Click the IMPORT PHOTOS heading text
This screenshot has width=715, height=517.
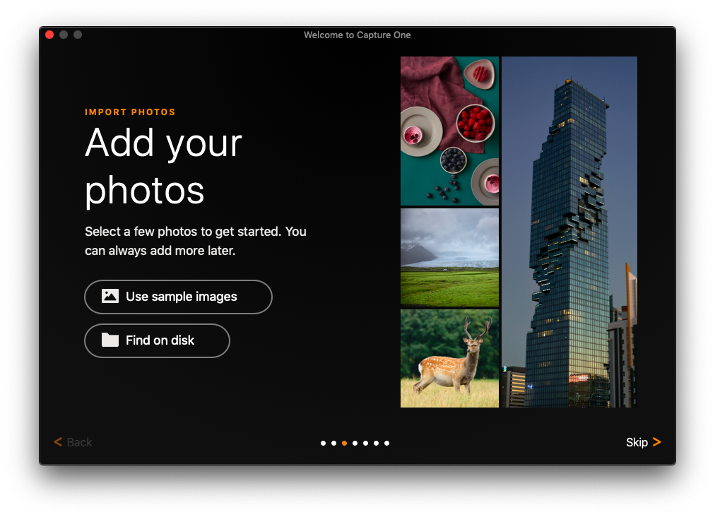tap(130, 112)
